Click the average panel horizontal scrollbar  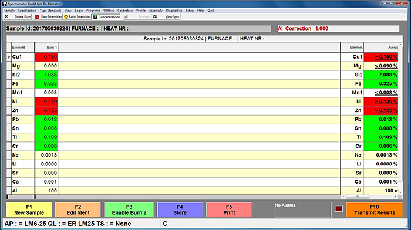369,197
